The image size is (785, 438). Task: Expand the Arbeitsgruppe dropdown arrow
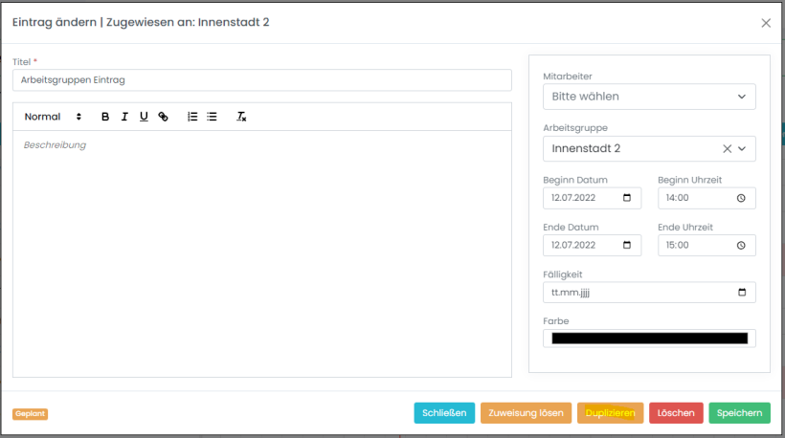pyautogui.click(x=742, y=148)
